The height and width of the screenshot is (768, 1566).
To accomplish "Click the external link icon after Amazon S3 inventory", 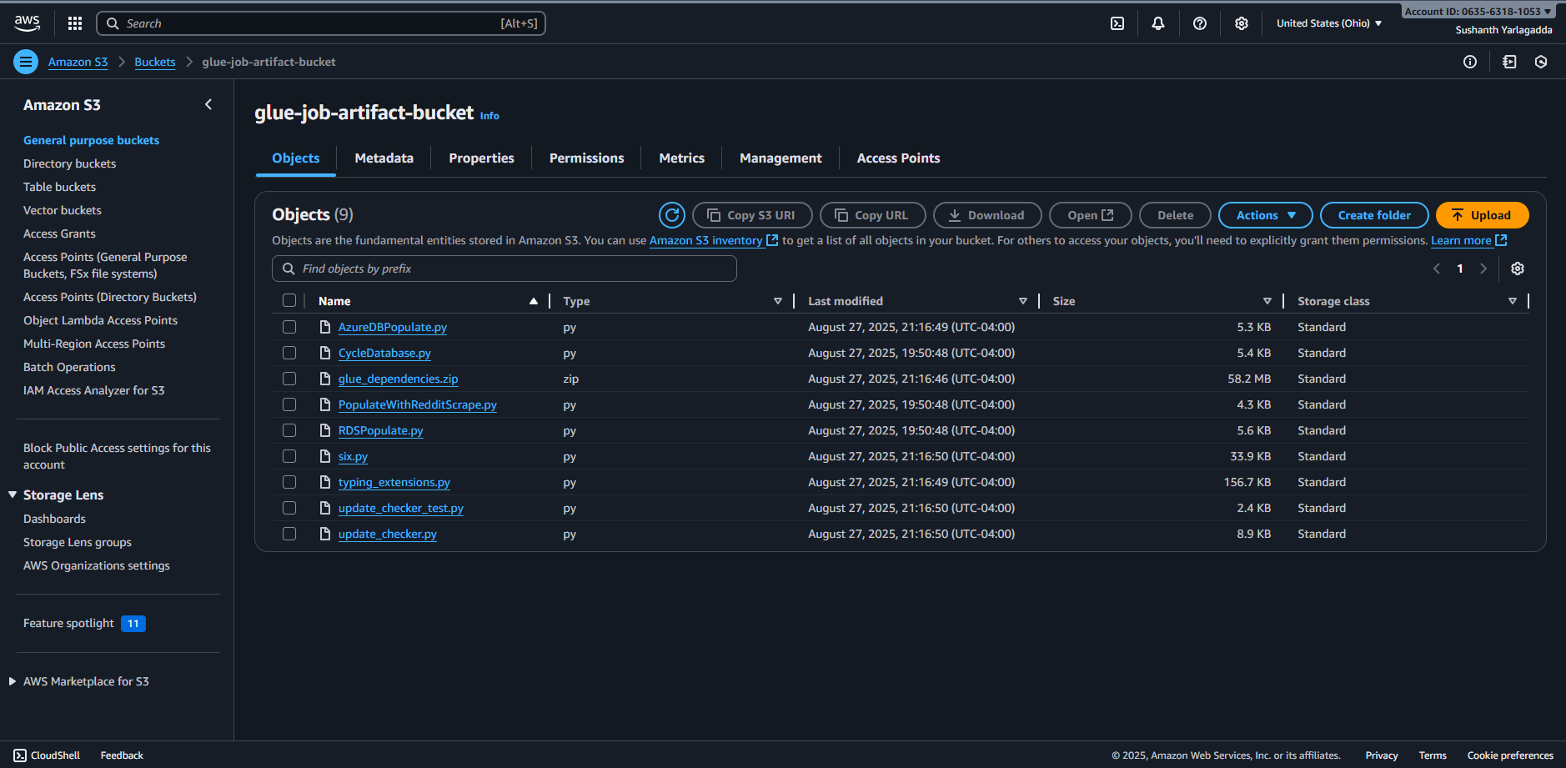I will [772, 240].
